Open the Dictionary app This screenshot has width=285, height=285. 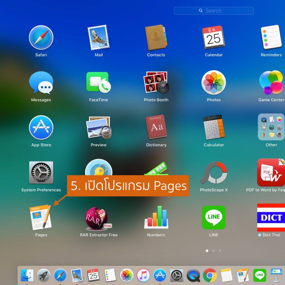[156, 127]
